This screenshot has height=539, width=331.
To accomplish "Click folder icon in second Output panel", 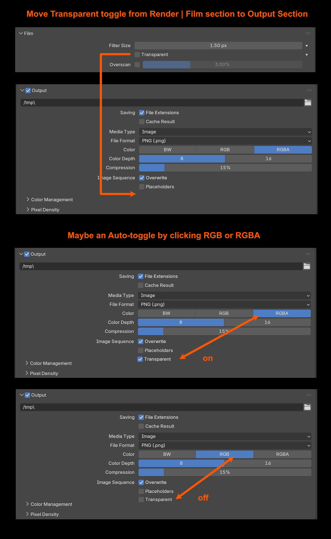I will [307, 266].
